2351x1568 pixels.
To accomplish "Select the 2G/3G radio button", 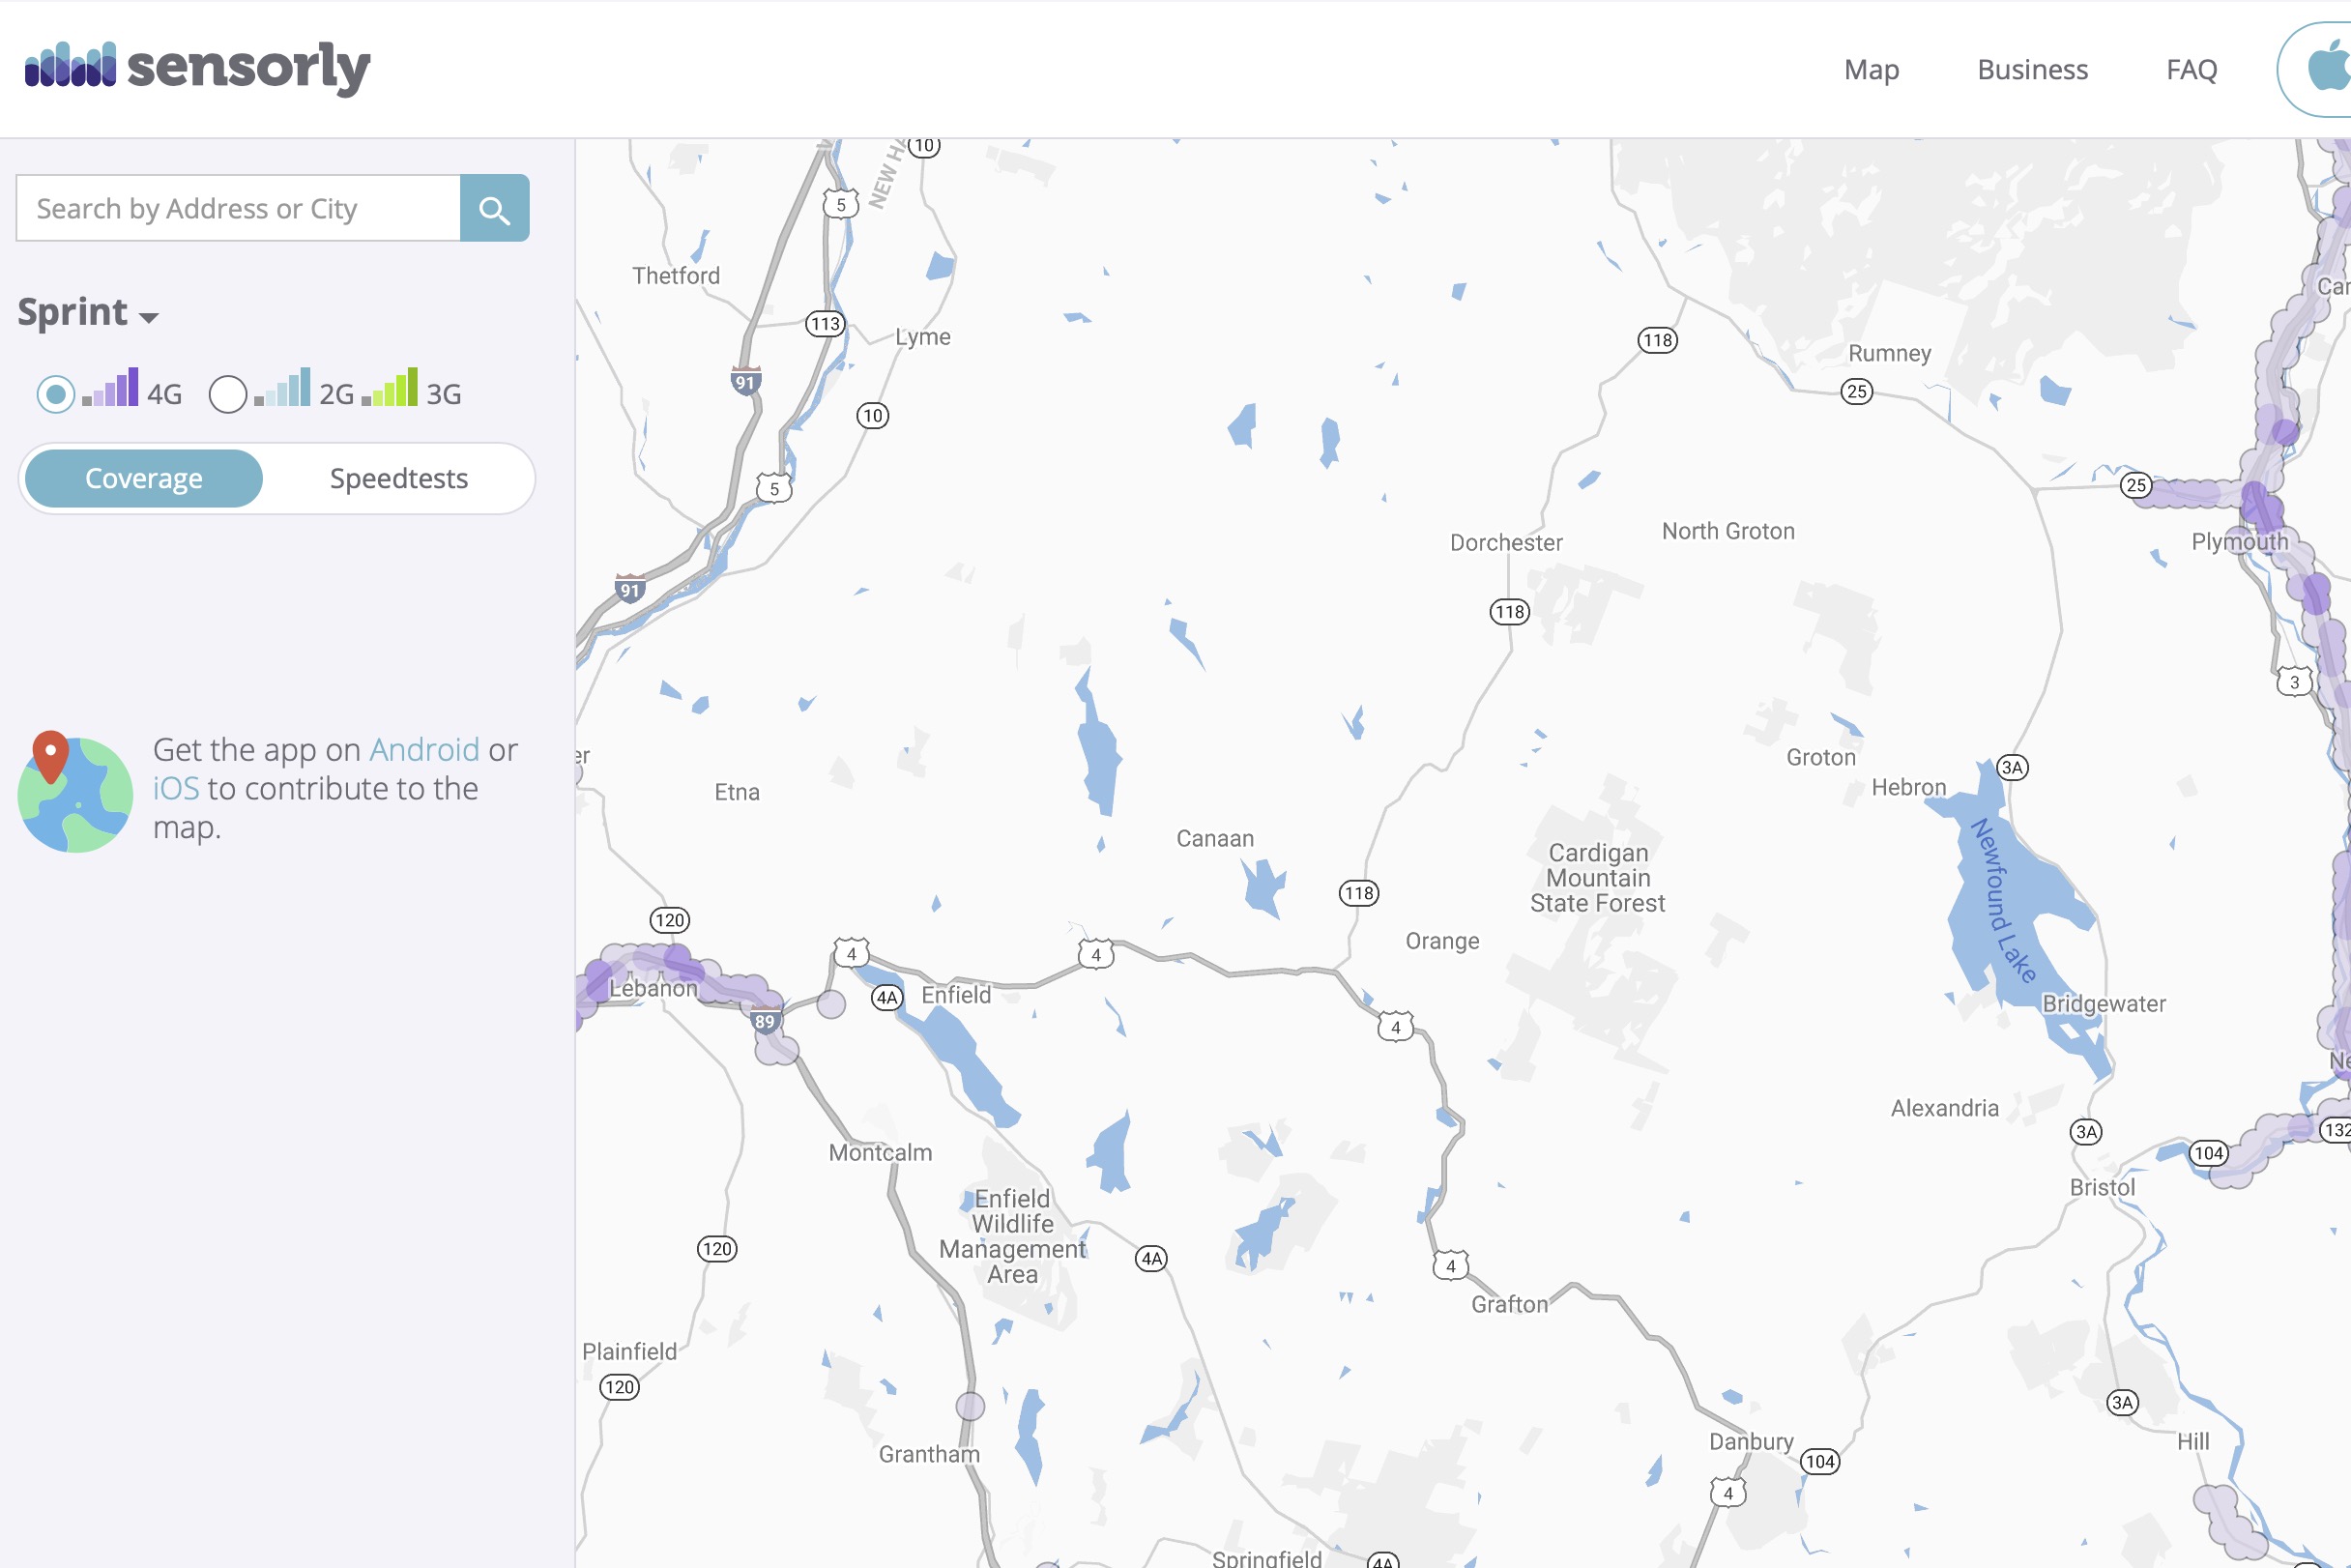I will (228, 394).
